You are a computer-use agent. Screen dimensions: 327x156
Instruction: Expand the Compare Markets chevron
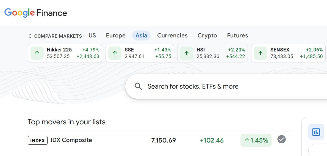[30, 36]
